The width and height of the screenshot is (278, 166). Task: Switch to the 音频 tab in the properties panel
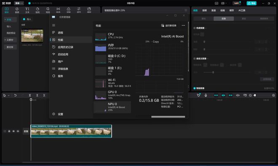coord(204,11)
